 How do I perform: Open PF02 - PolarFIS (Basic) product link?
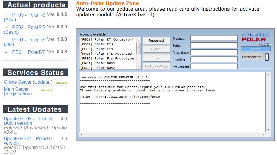point(25,30)
